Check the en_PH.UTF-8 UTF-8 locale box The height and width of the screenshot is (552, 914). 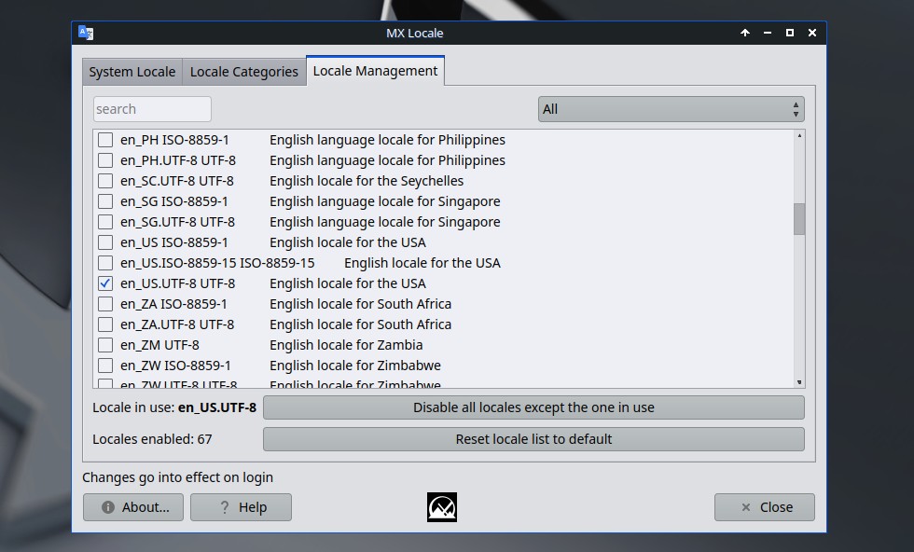coord(104,160)
